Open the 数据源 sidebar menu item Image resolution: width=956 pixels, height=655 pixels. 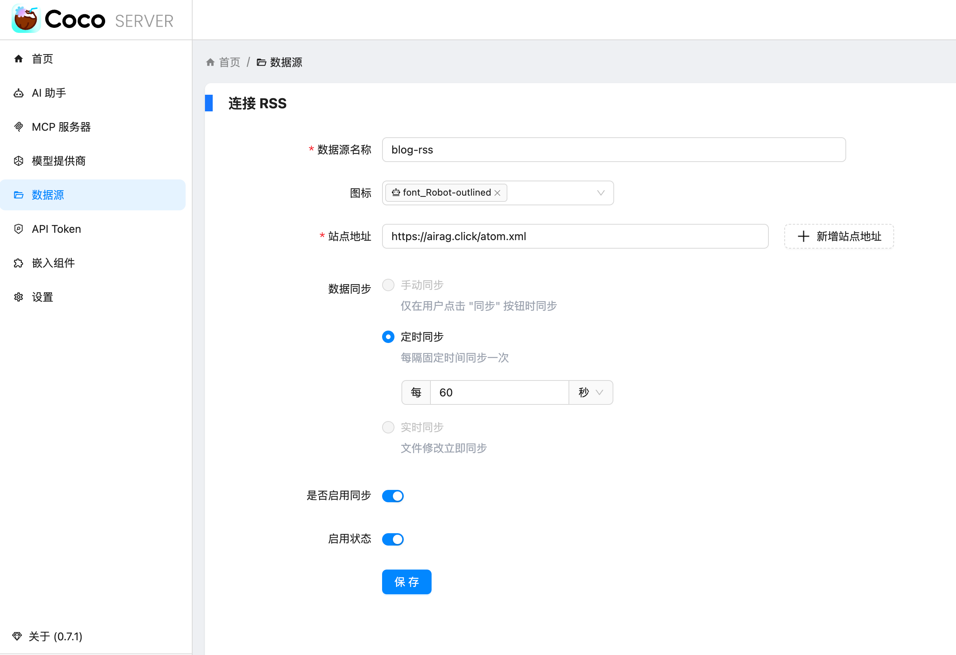48,195
